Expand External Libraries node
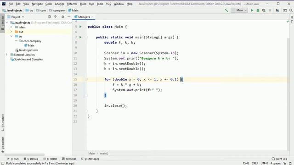This screenshot has height=165, width=294. (7, 55)
